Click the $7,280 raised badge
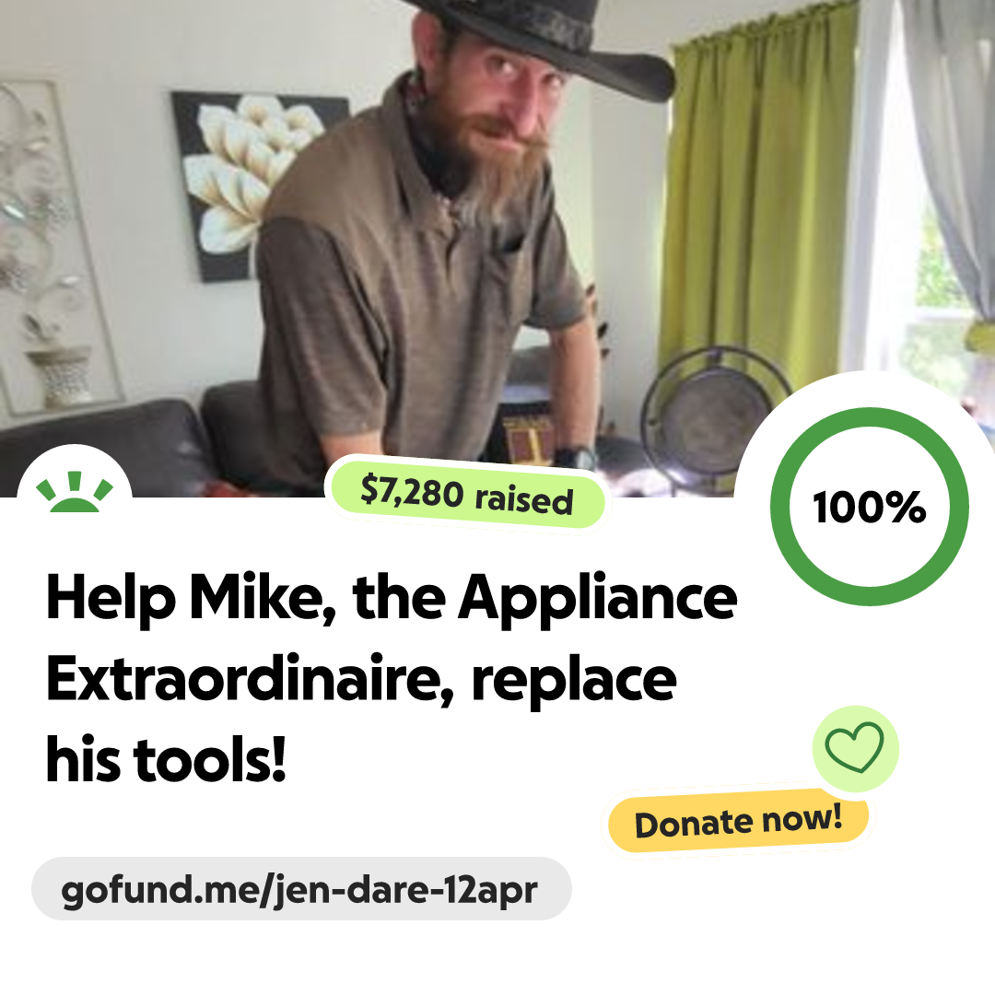This screenshot has width=995, height=995. (x=466, y=495)
